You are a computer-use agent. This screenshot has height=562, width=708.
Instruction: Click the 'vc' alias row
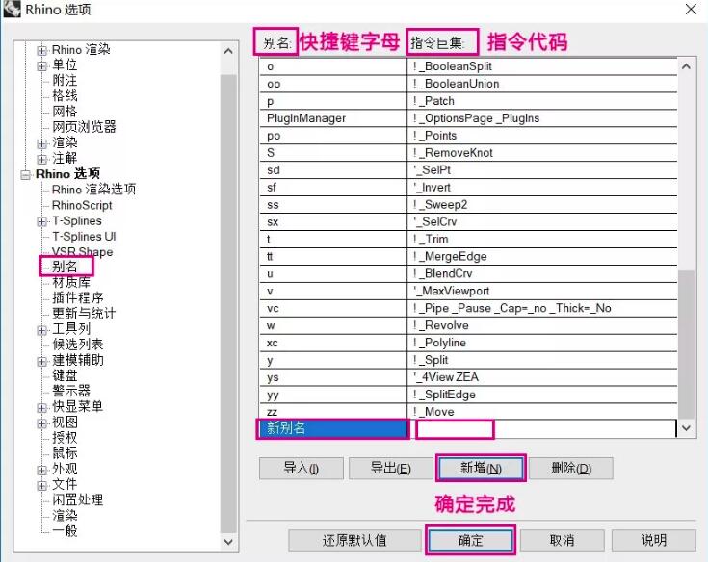click(333, 309)
